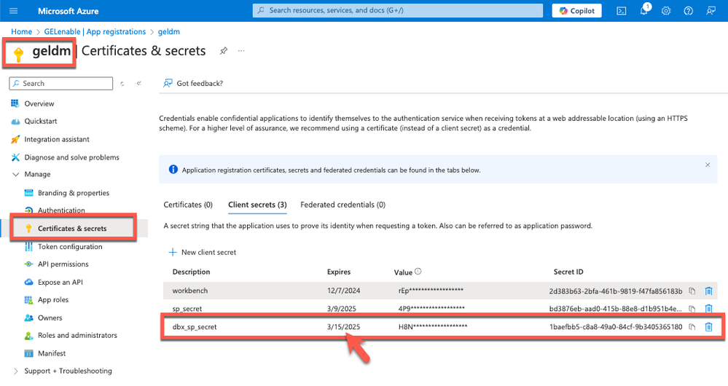
Task: Pin the geldm page
Action: pyautogui.click(x=224, y=51)
